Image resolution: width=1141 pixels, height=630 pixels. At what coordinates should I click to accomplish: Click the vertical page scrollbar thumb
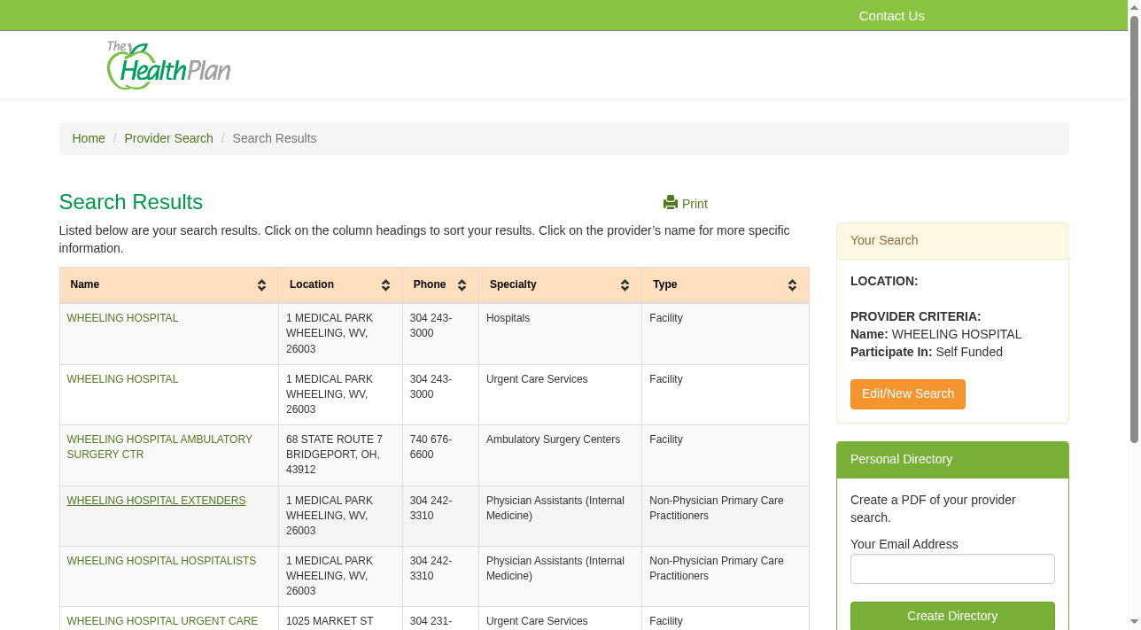pos(1134,230)
